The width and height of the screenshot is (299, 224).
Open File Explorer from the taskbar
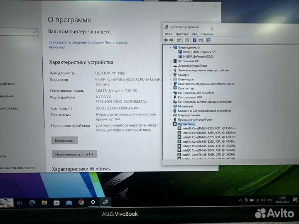[x=44, y=202]
